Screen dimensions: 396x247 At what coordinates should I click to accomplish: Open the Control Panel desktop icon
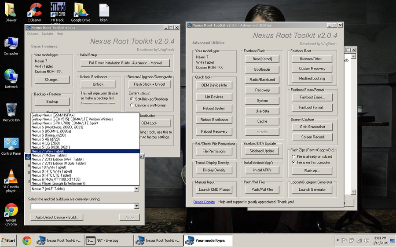coord(11,146)
